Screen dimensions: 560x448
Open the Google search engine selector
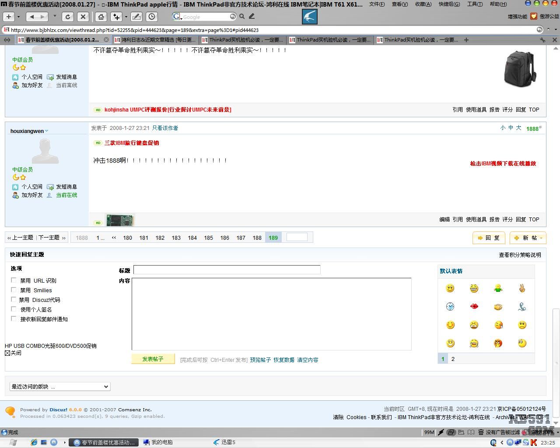(x=177, y=17)
